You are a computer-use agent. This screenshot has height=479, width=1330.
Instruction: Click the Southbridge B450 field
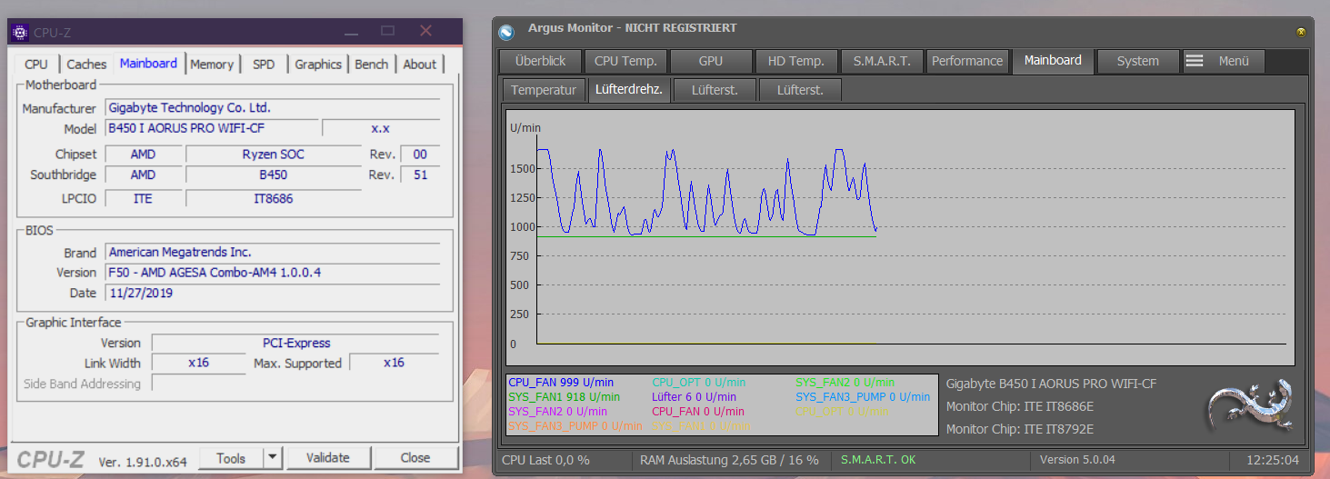click(273, 175)
